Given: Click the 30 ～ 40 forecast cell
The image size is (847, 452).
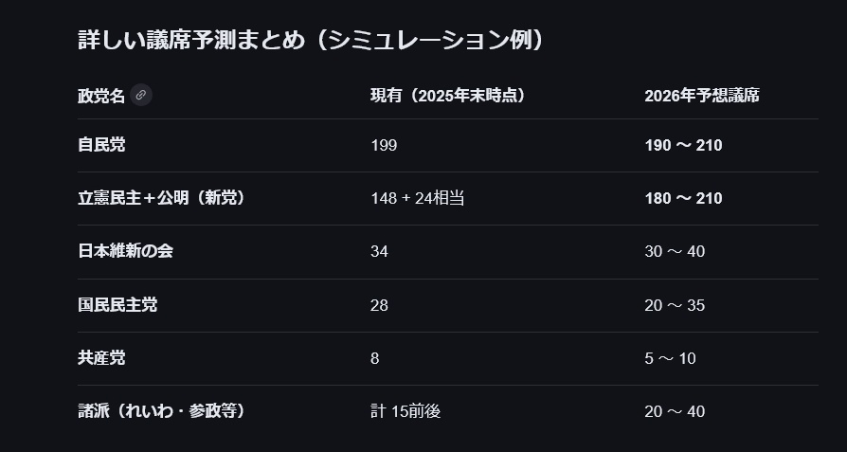Looking at the screenshot, I should [675, 251].
